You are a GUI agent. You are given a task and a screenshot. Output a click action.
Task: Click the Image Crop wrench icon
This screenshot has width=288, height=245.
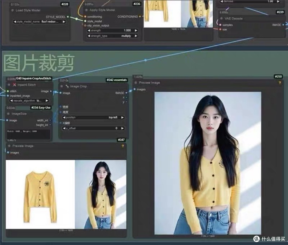(67, 86)
